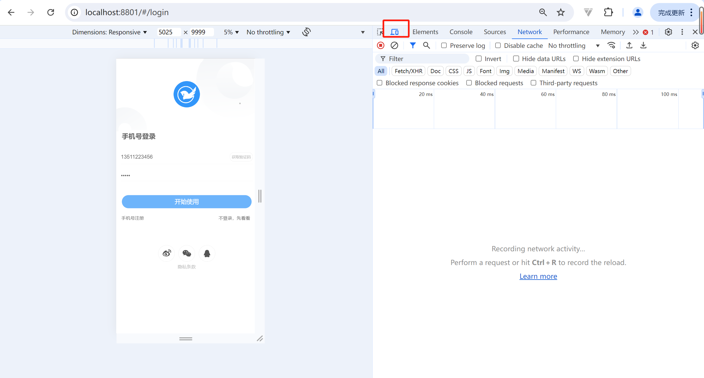Click the QQ penguin login icon
This screenshot has width=704, height=378.
pyautogui.click(x=207, y=253)
